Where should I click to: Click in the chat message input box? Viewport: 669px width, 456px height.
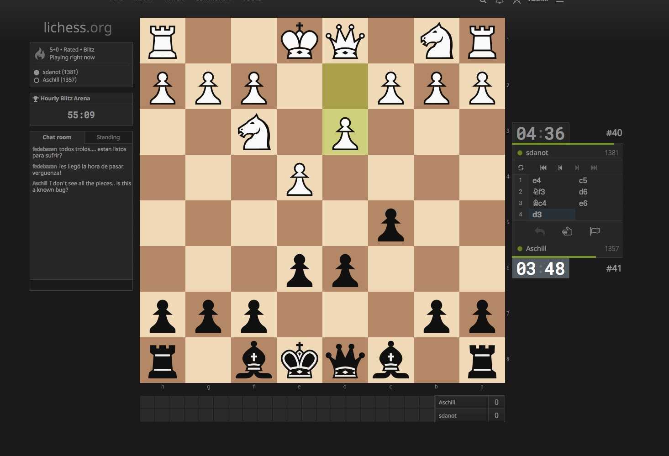point(81,285)
